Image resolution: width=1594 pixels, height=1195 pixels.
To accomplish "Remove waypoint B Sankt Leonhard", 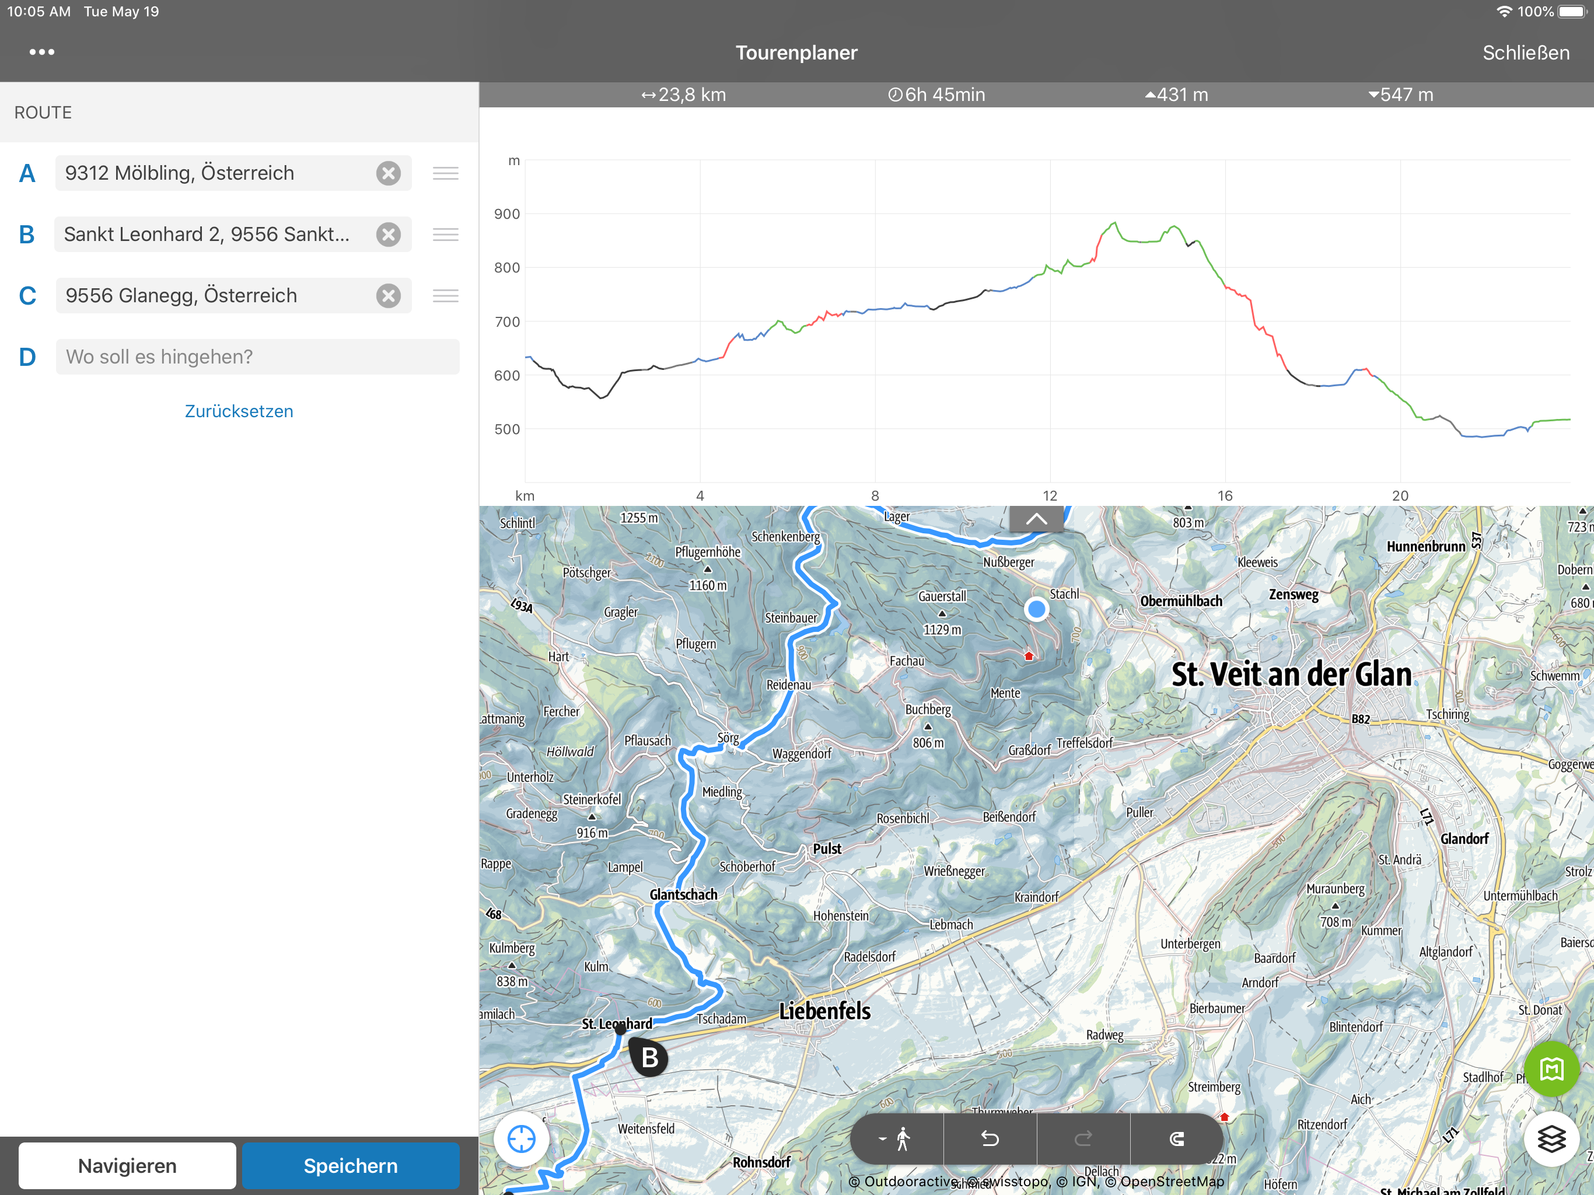I will click(389, 234).
